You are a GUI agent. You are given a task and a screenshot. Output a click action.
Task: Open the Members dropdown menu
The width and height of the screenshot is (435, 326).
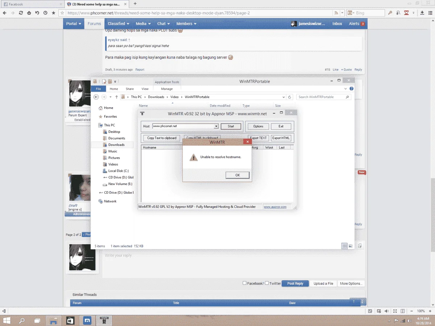186,24
